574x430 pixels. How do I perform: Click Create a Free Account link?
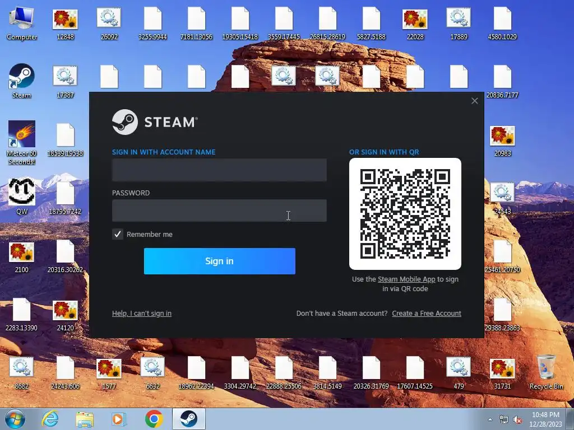pyautogui.click(x=427, y=314)
